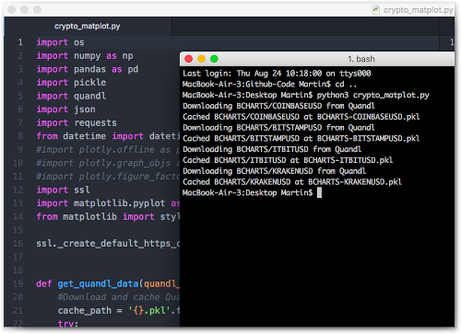This screenshot has width=461, height=334.
Task: Click the editor's grey close button
Action: [12, 10]
